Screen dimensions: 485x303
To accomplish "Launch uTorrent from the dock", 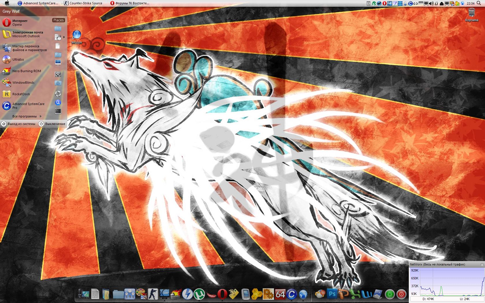I will [x=199, y=294].
